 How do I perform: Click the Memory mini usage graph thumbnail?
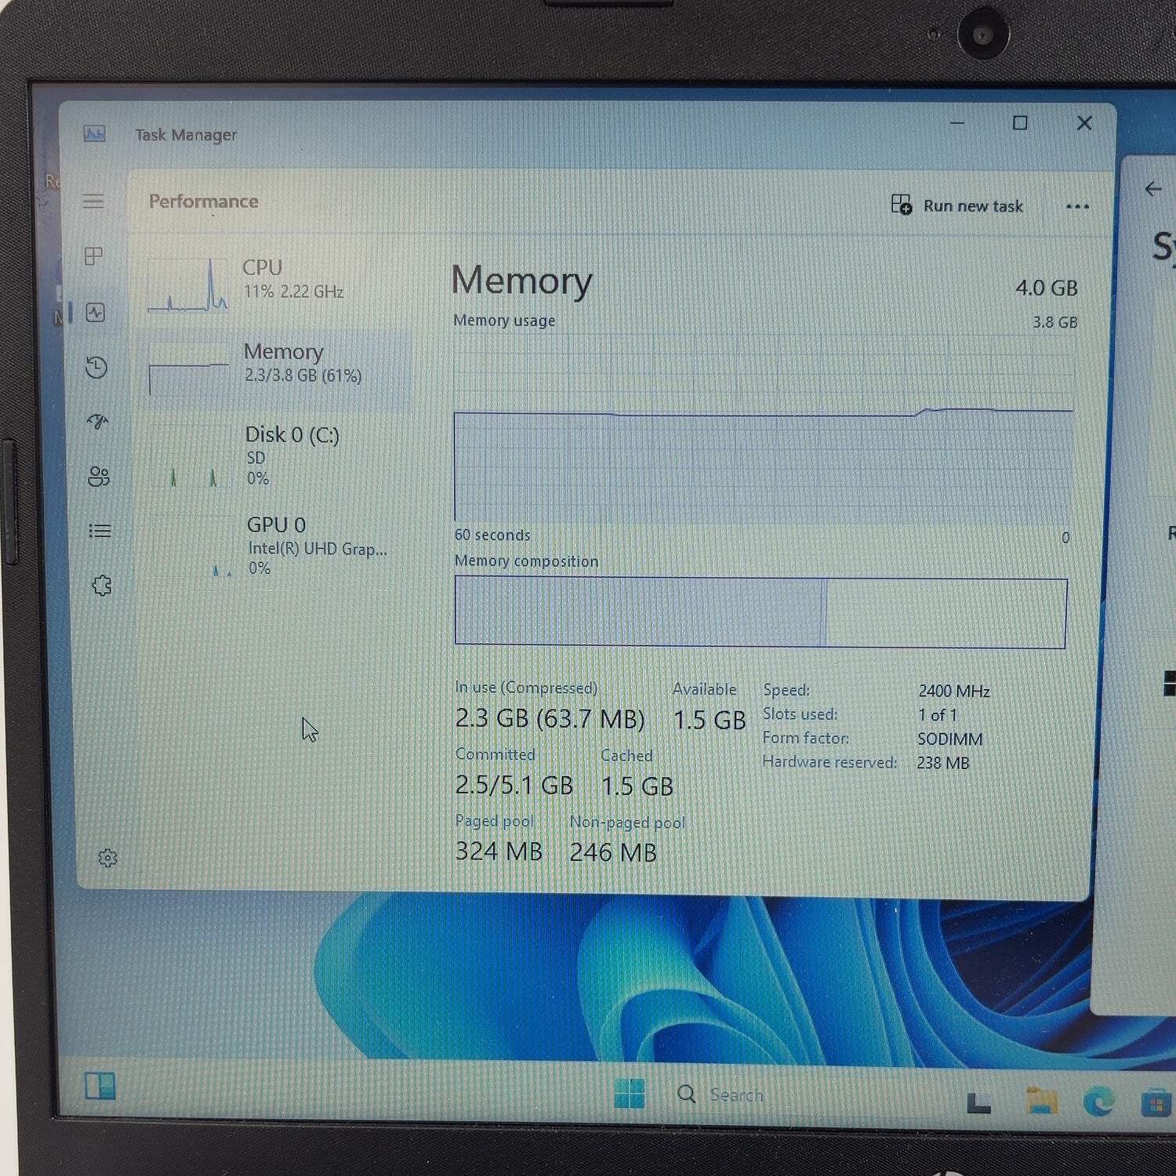pos(189,368)
